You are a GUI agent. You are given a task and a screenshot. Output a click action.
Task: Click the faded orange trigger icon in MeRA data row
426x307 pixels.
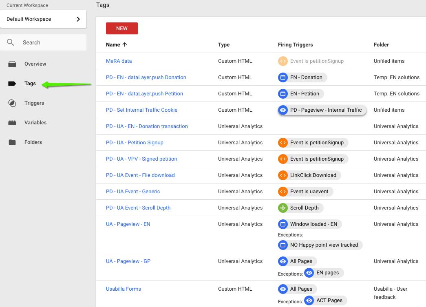[283, 61]
